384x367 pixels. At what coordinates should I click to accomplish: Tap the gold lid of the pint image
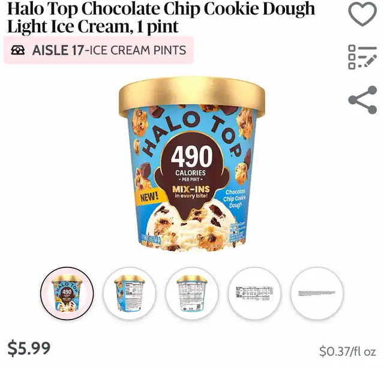[x=192, y=96]
